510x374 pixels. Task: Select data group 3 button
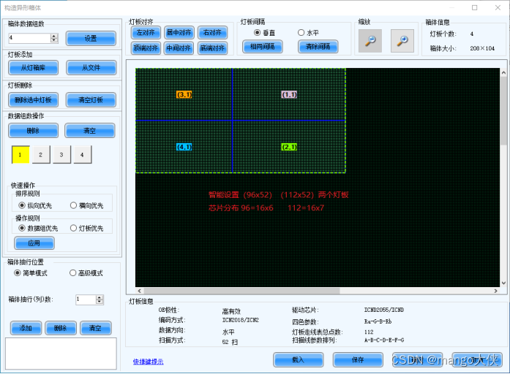coord(61,155)
